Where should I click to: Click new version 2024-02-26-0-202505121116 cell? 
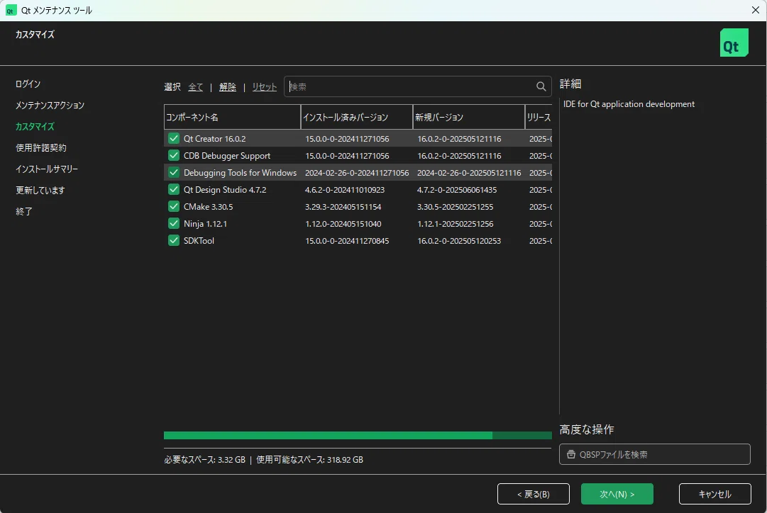pyautogui.click(x=468, y=173)
